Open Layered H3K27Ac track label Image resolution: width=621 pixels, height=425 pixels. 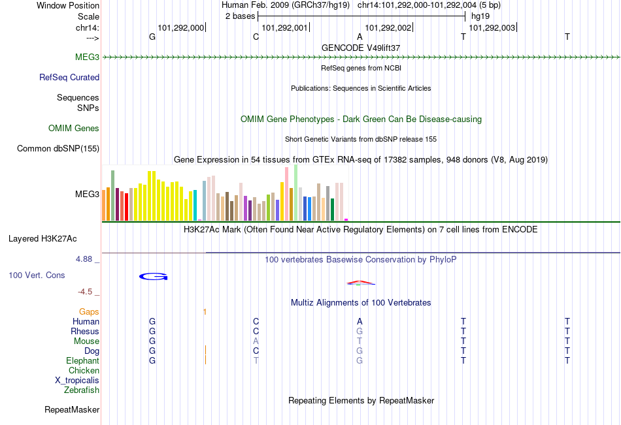42,239
